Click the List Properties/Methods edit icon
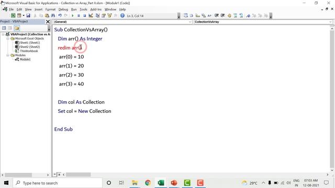 (185, 16)
